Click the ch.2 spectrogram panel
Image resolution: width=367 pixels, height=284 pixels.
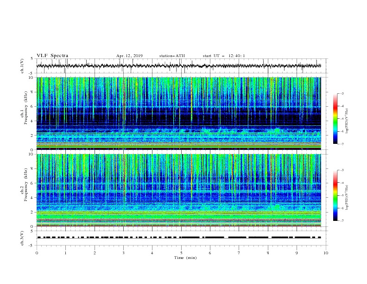pyautogui.click(x=178, y=190)
